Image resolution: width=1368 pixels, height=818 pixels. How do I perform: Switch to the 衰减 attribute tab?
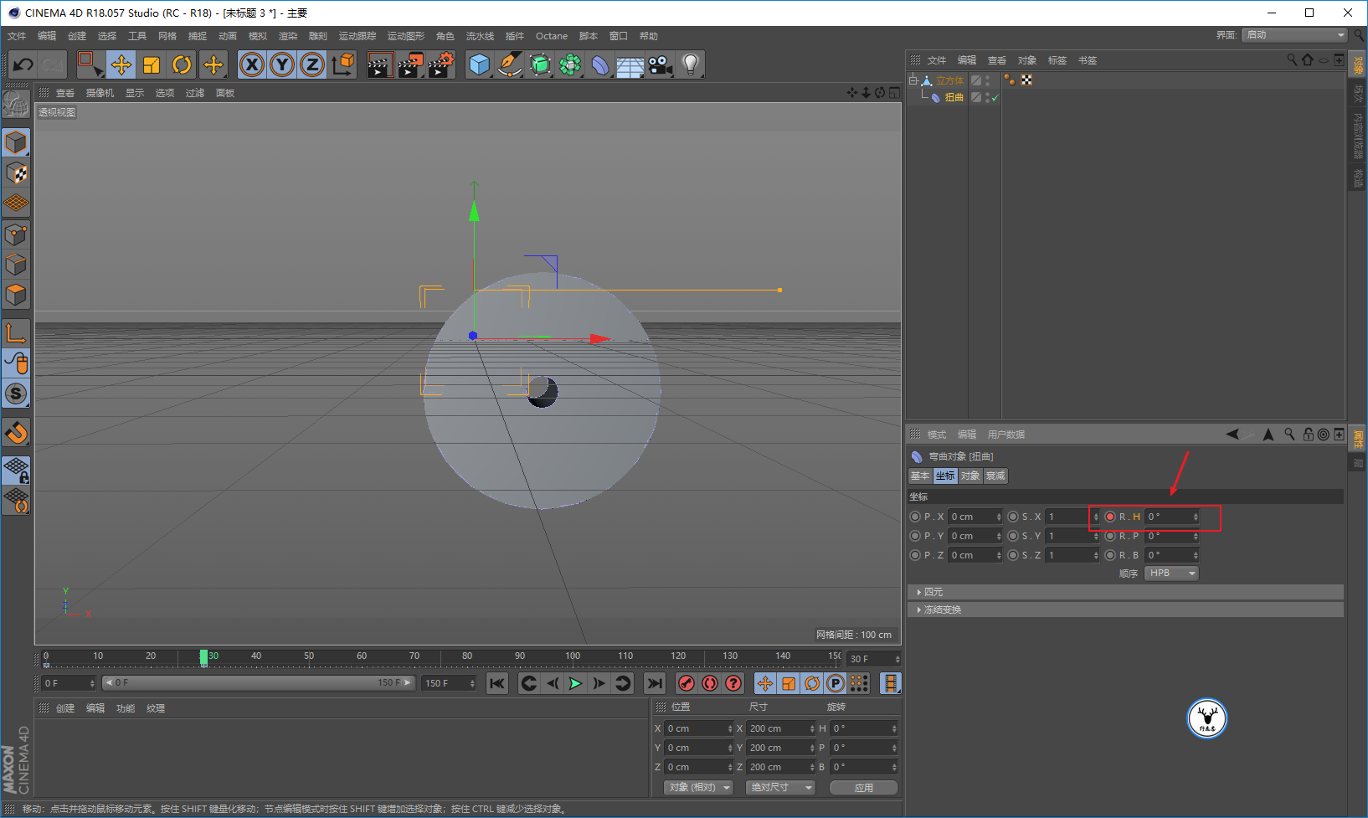pos(995,476)
